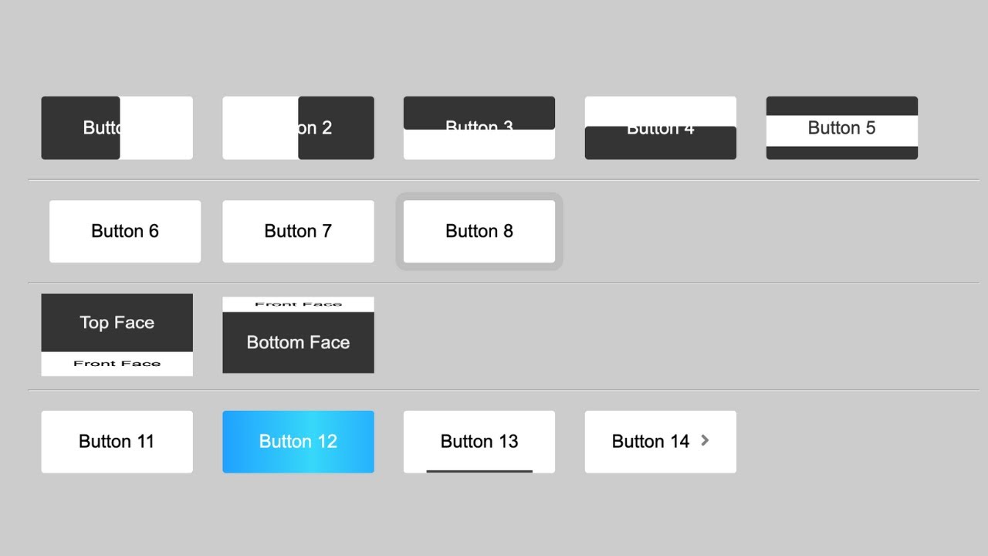
Task: Select Button 3
Action: click(479, 128)
